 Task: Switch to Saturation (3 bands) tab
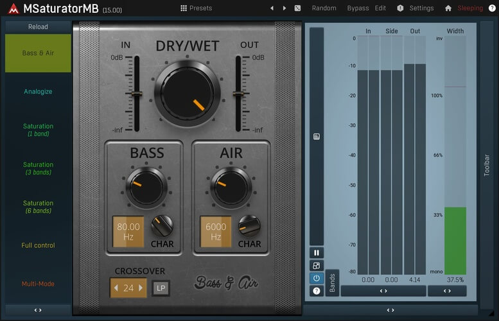click(38, 168)
